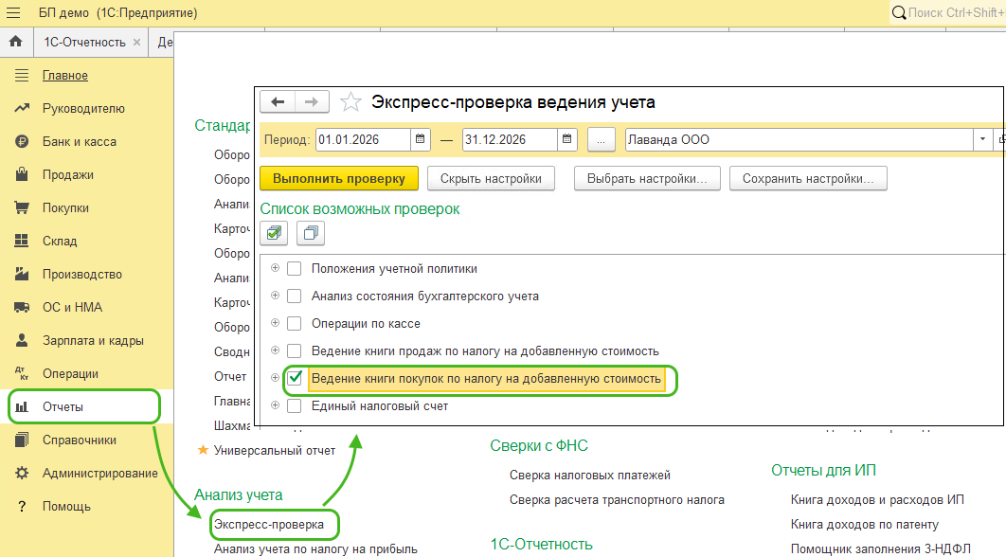The height and width of the screenshot is (557, 1006).
Task: Switch to the 1С-Отчетность tab
Action: (x=84, y=43)
